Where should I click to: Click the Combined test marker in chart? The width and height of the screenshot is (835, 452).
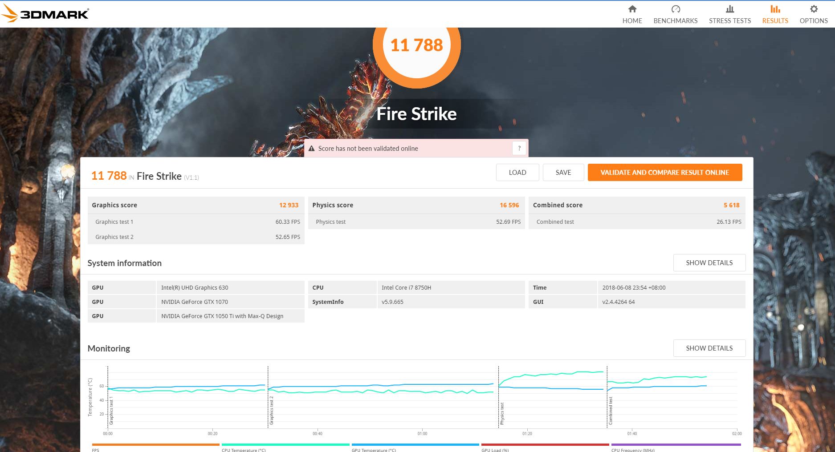coord(611,410)
